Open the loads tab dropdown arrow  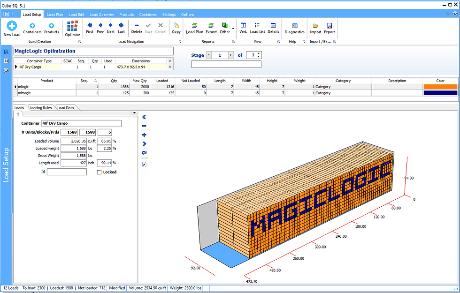[x=134, y=113]
